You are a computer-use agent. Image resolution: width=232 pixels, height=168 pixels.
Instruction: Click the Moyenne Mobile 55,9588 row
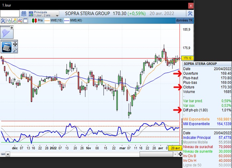pyautogui.click(x=207, y=142)
